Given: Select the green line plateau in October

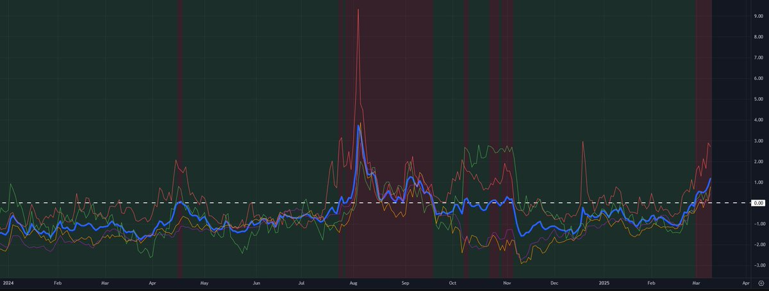Looking at the screenshot, I should [x=490, y=148].
